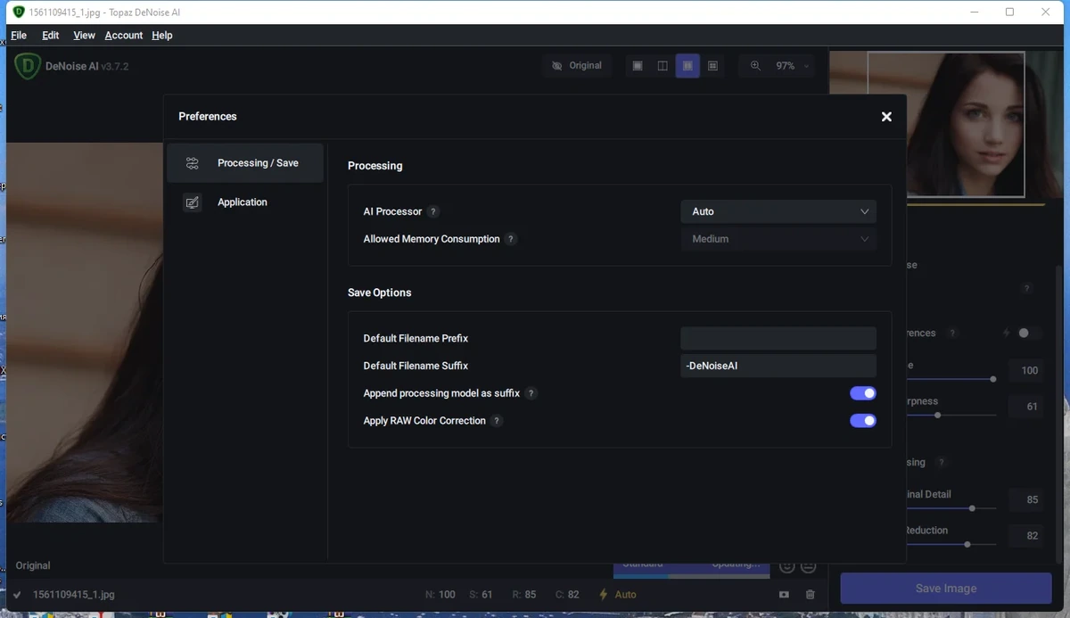
Task: Toggle the switch in the right panel
Action: click(x=1029, y=334)
